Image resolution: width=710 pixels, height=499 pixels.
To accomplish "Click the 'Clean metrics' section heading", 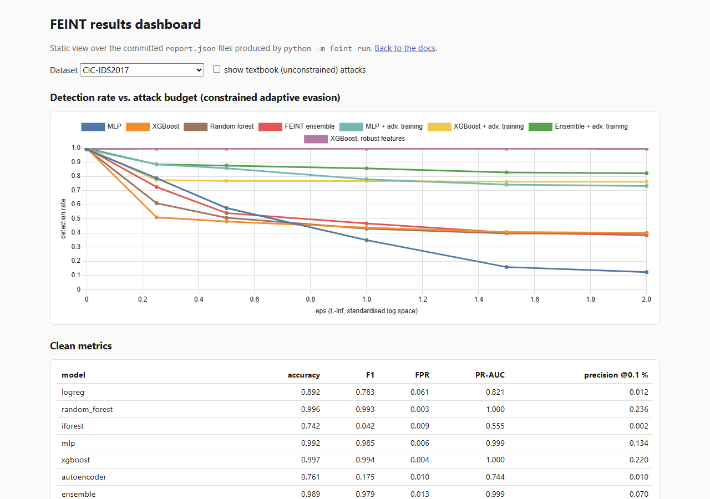I will point(81,346).
